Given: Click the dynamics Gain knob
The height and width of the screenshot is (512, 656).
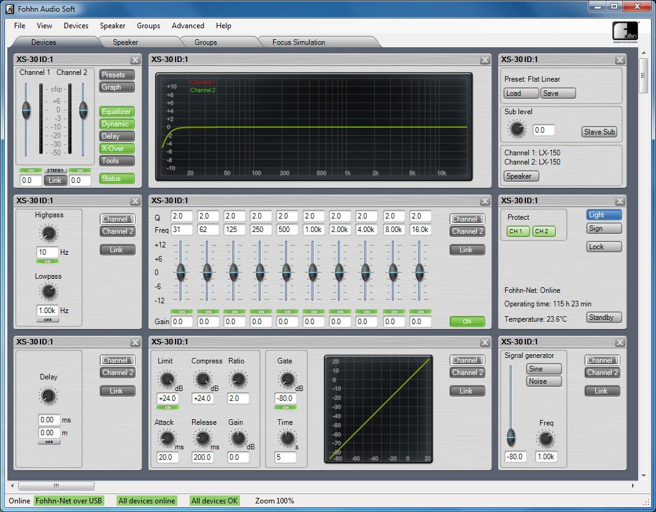Looking at the screenshot, I should click(239, 438).
